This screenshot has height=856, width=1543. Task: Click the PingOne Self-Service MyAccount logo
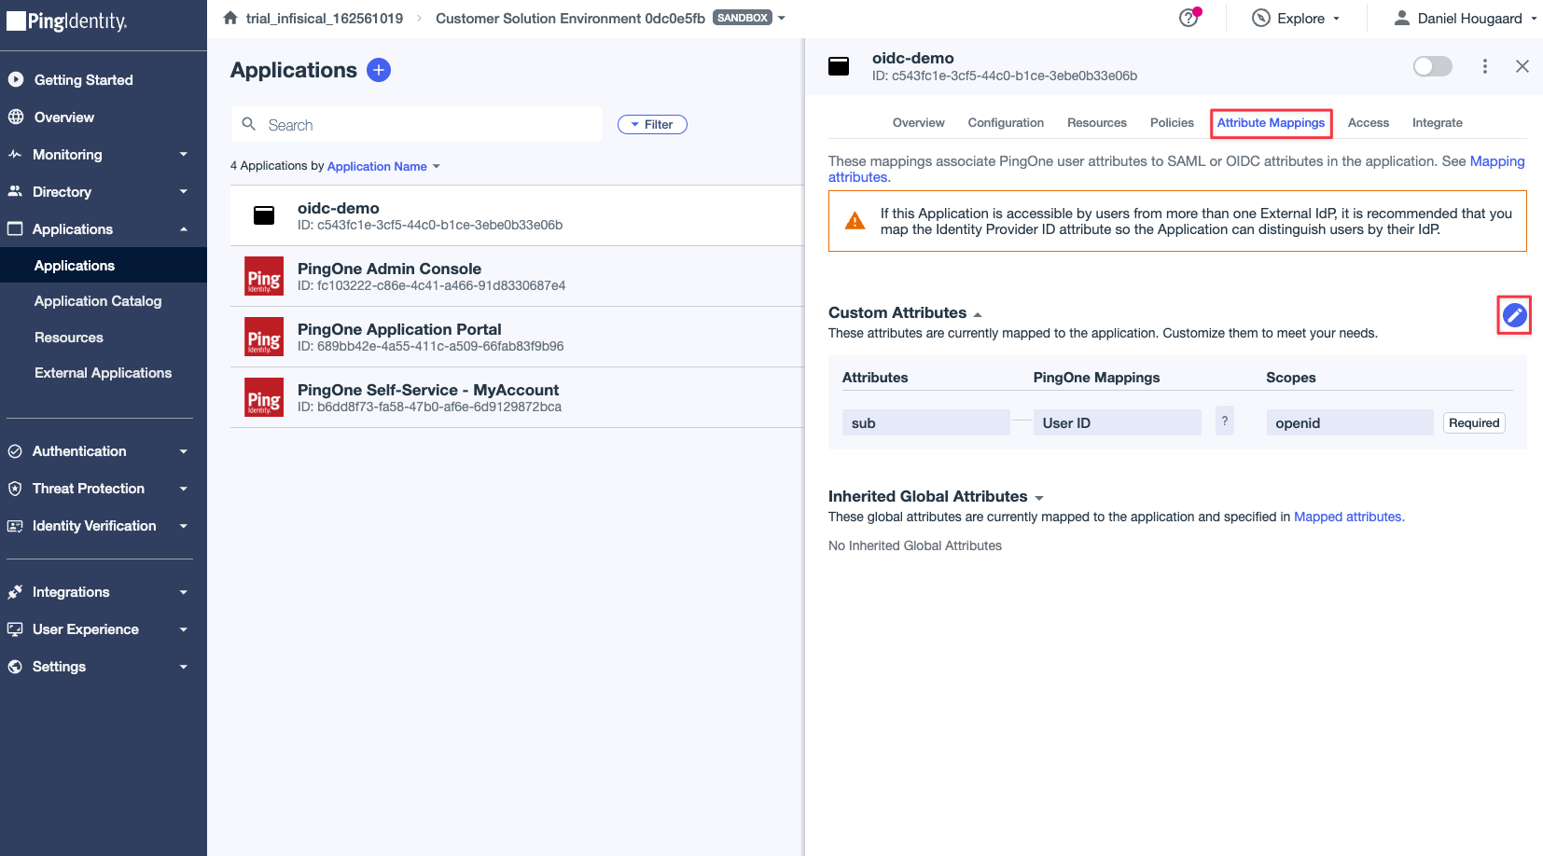point(264,397)
